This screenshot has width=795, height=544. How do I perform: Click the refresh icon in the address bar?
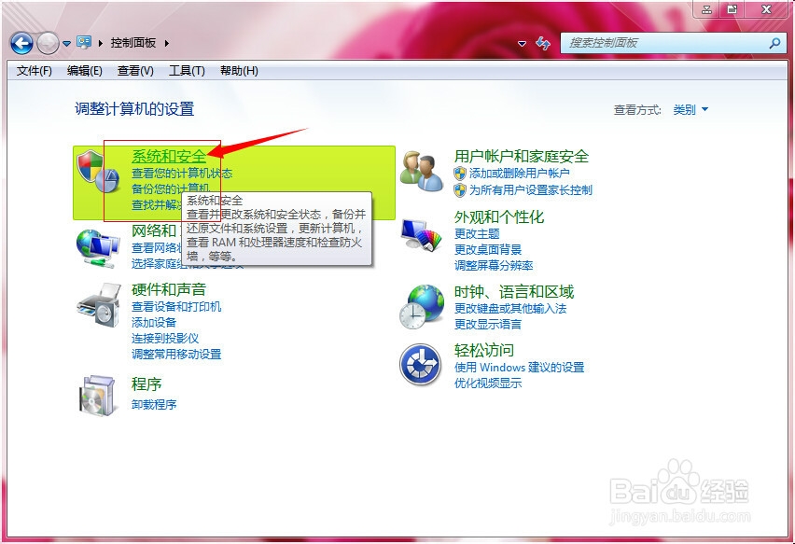(x=543, y=44)
